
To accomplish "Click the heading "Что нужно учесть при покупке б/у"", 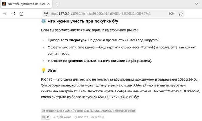I will click(83, 21).
